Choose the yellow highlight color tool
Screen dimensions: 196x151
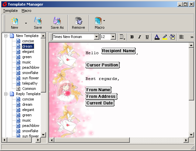(x=165, y=37)
